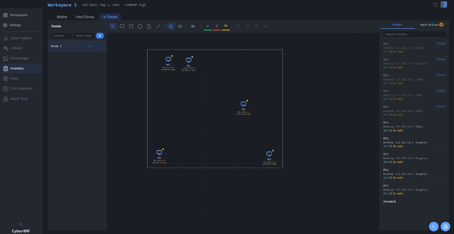454x234 pixels.
Task: Open the terminal button at bottom right
Action: click(x=434, y=226)
